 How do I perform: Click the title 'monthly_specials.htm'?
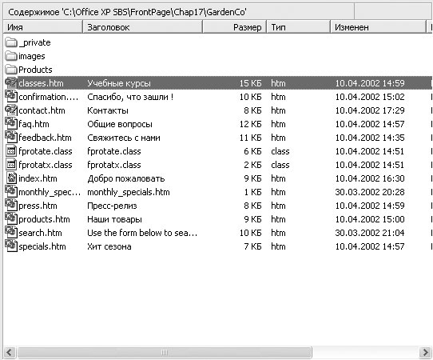pos(129,192)
